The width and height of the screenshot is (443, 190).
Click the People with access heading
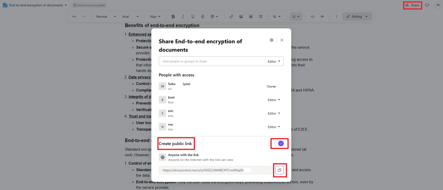tap(177, 75)
